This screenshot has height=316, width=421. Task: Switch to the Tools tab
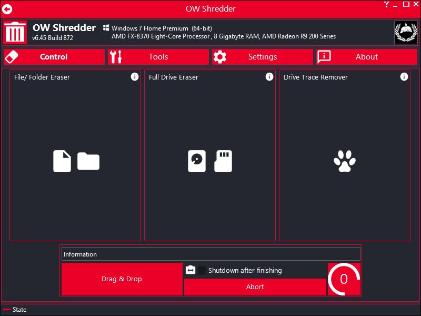tap(158, 56)
